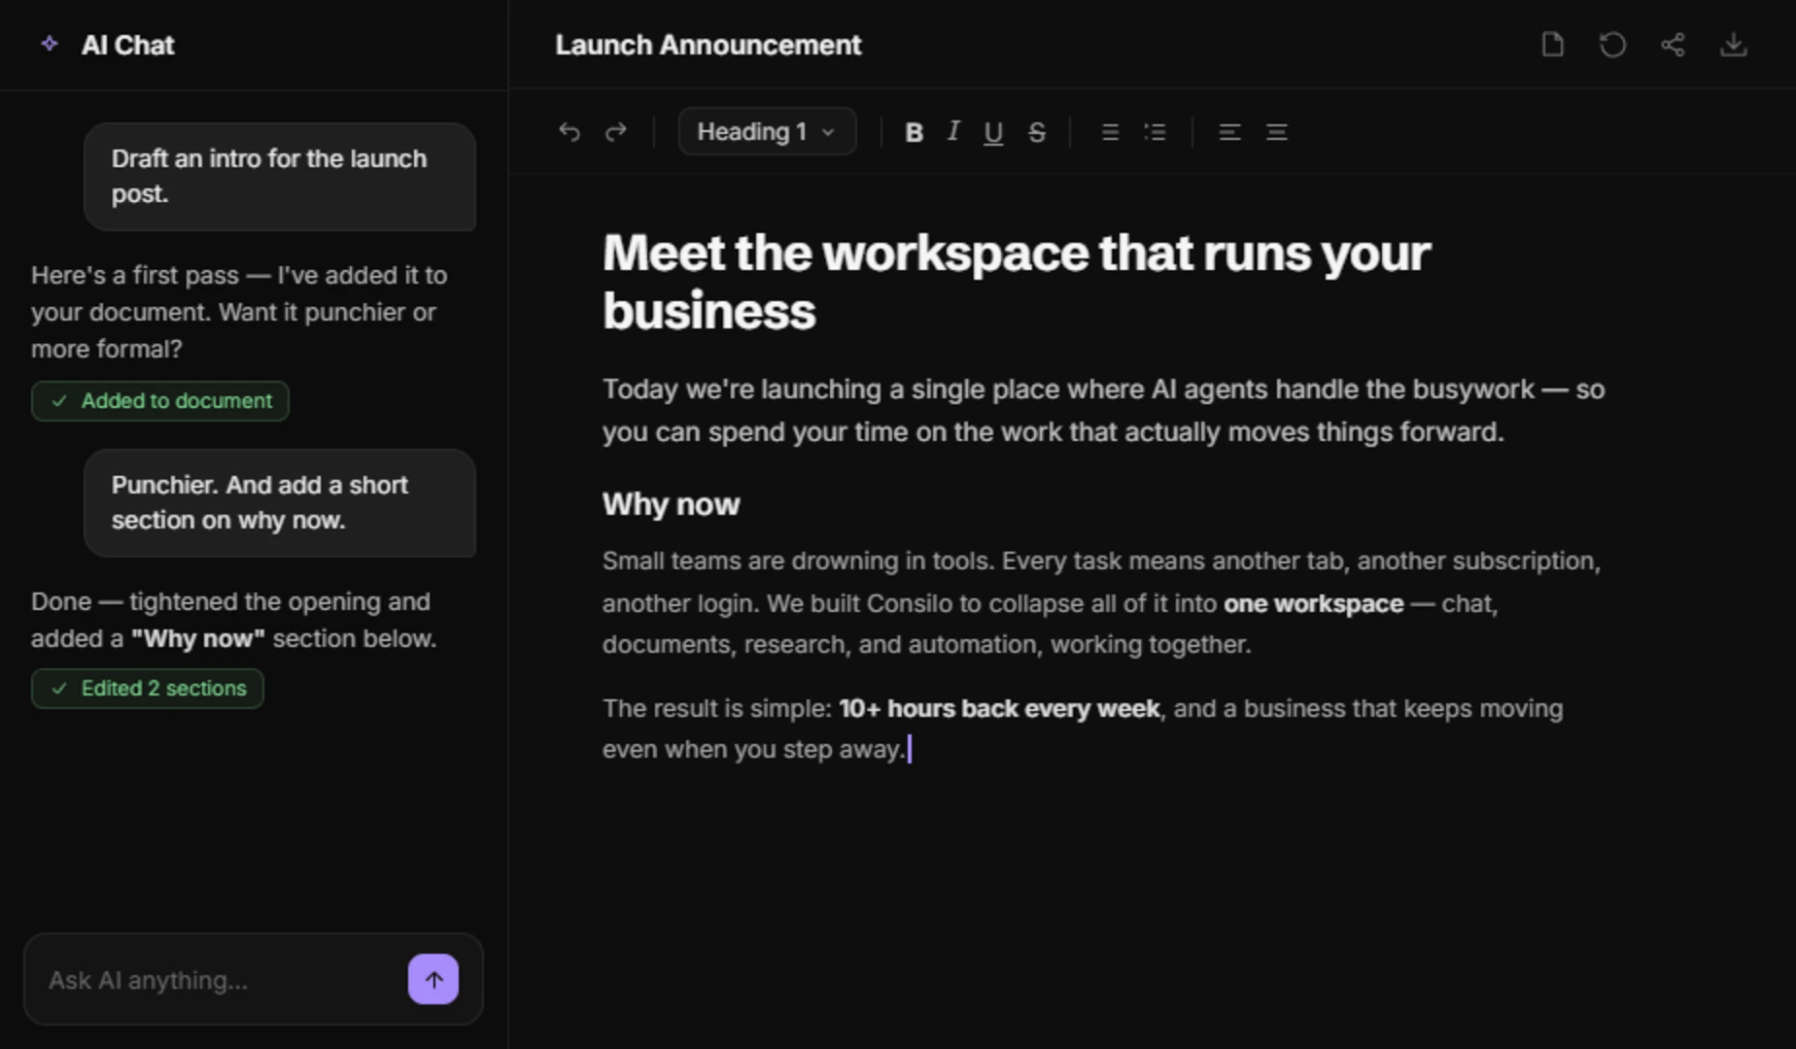Image resolution: width=1796 pixels, height=1049 pixels.
Task: Click the bold 'one workspace' text
Action: pos(1313,603)
